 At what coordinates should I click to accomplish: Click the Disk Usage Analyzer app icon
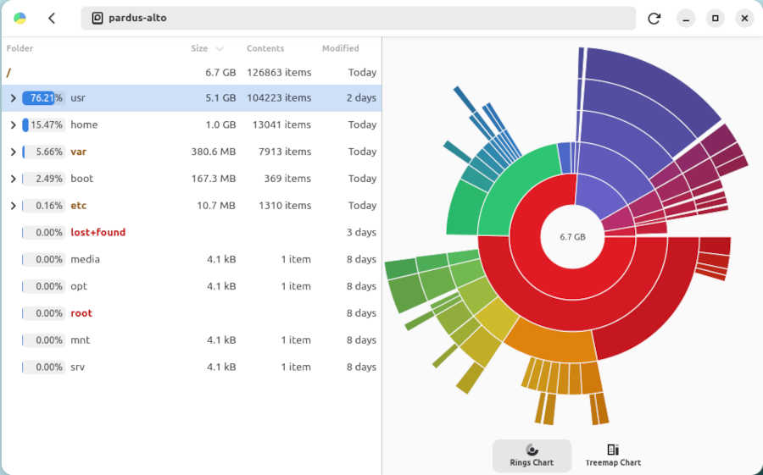click(x=19, y=18)
